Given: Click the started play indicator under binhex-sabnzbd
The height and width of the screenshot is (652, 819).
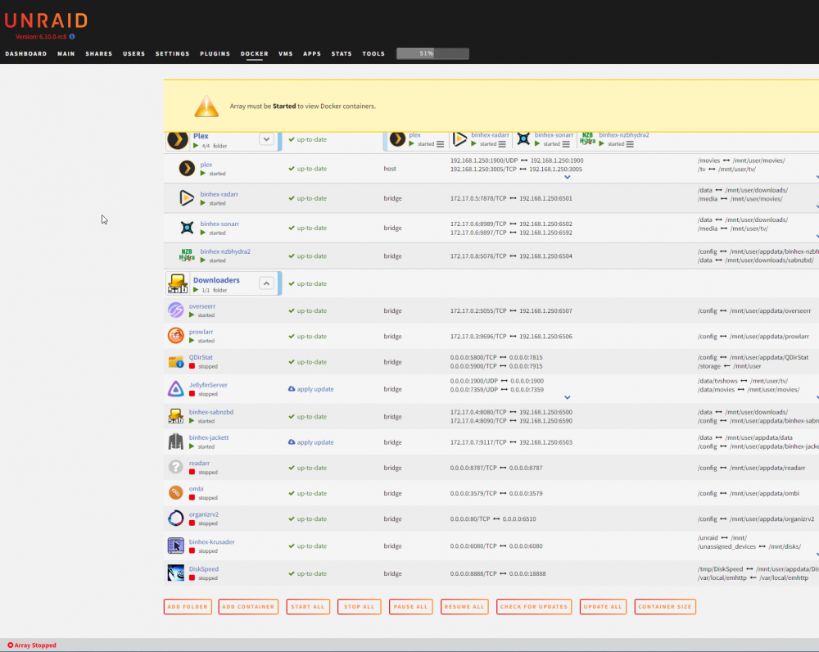Looking at the screenshot, I should (192, 420).
